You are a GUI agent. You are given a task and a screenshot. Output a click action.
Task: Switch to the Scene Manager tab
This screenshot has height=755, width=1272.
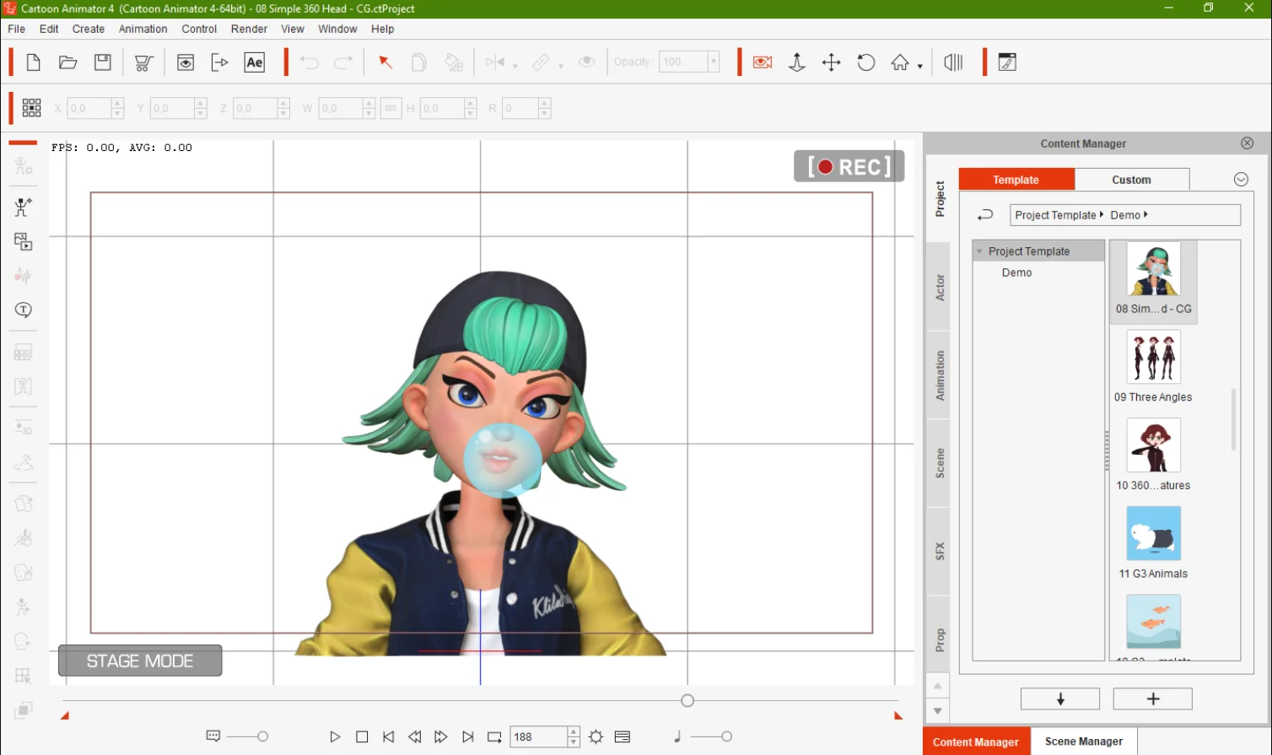pos(1084,742)
